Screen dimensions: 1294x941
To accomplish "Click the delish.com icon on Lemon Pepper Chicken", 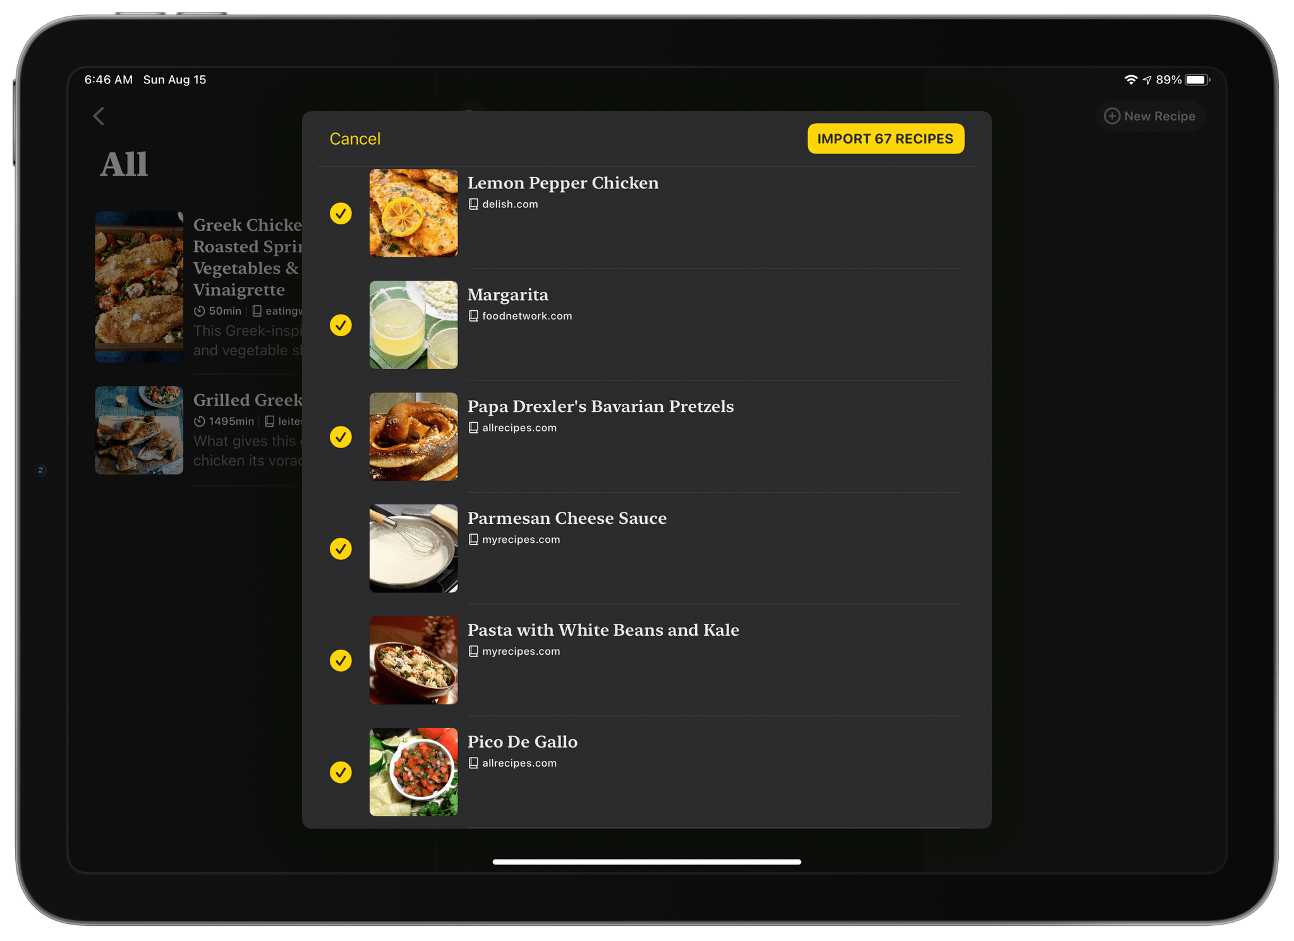I will coord(472,203).
